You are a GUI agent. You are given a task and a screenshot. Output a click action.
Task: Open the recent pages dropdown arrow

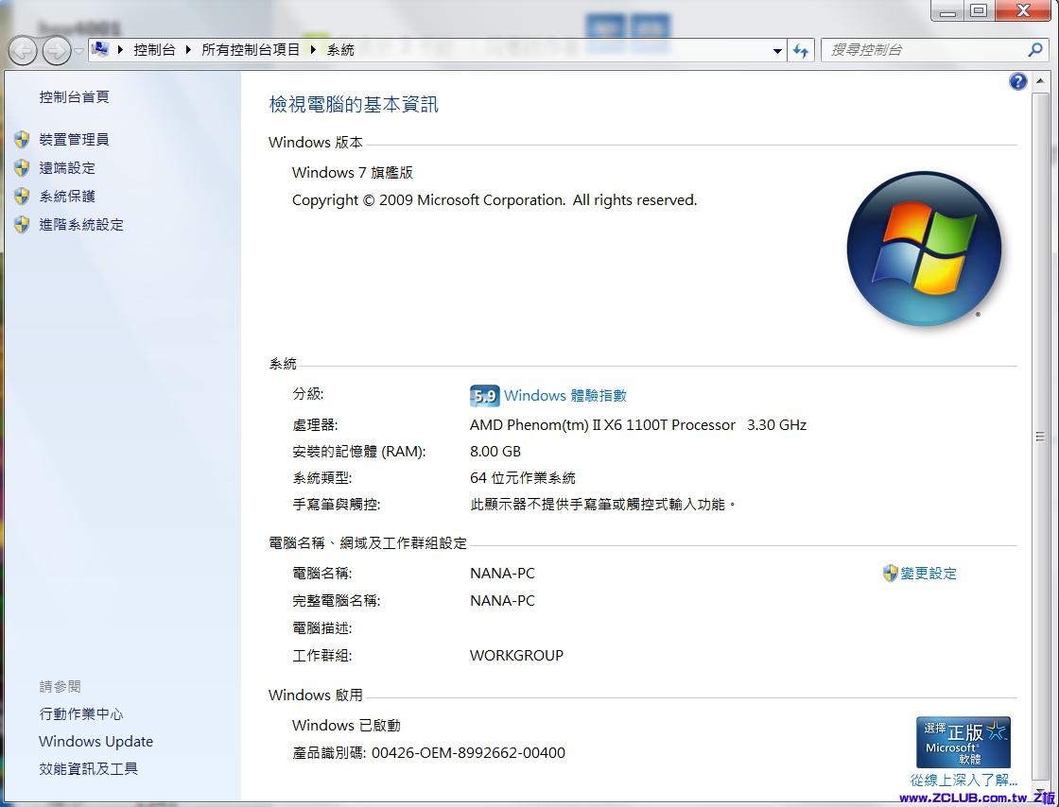point(78,51)
